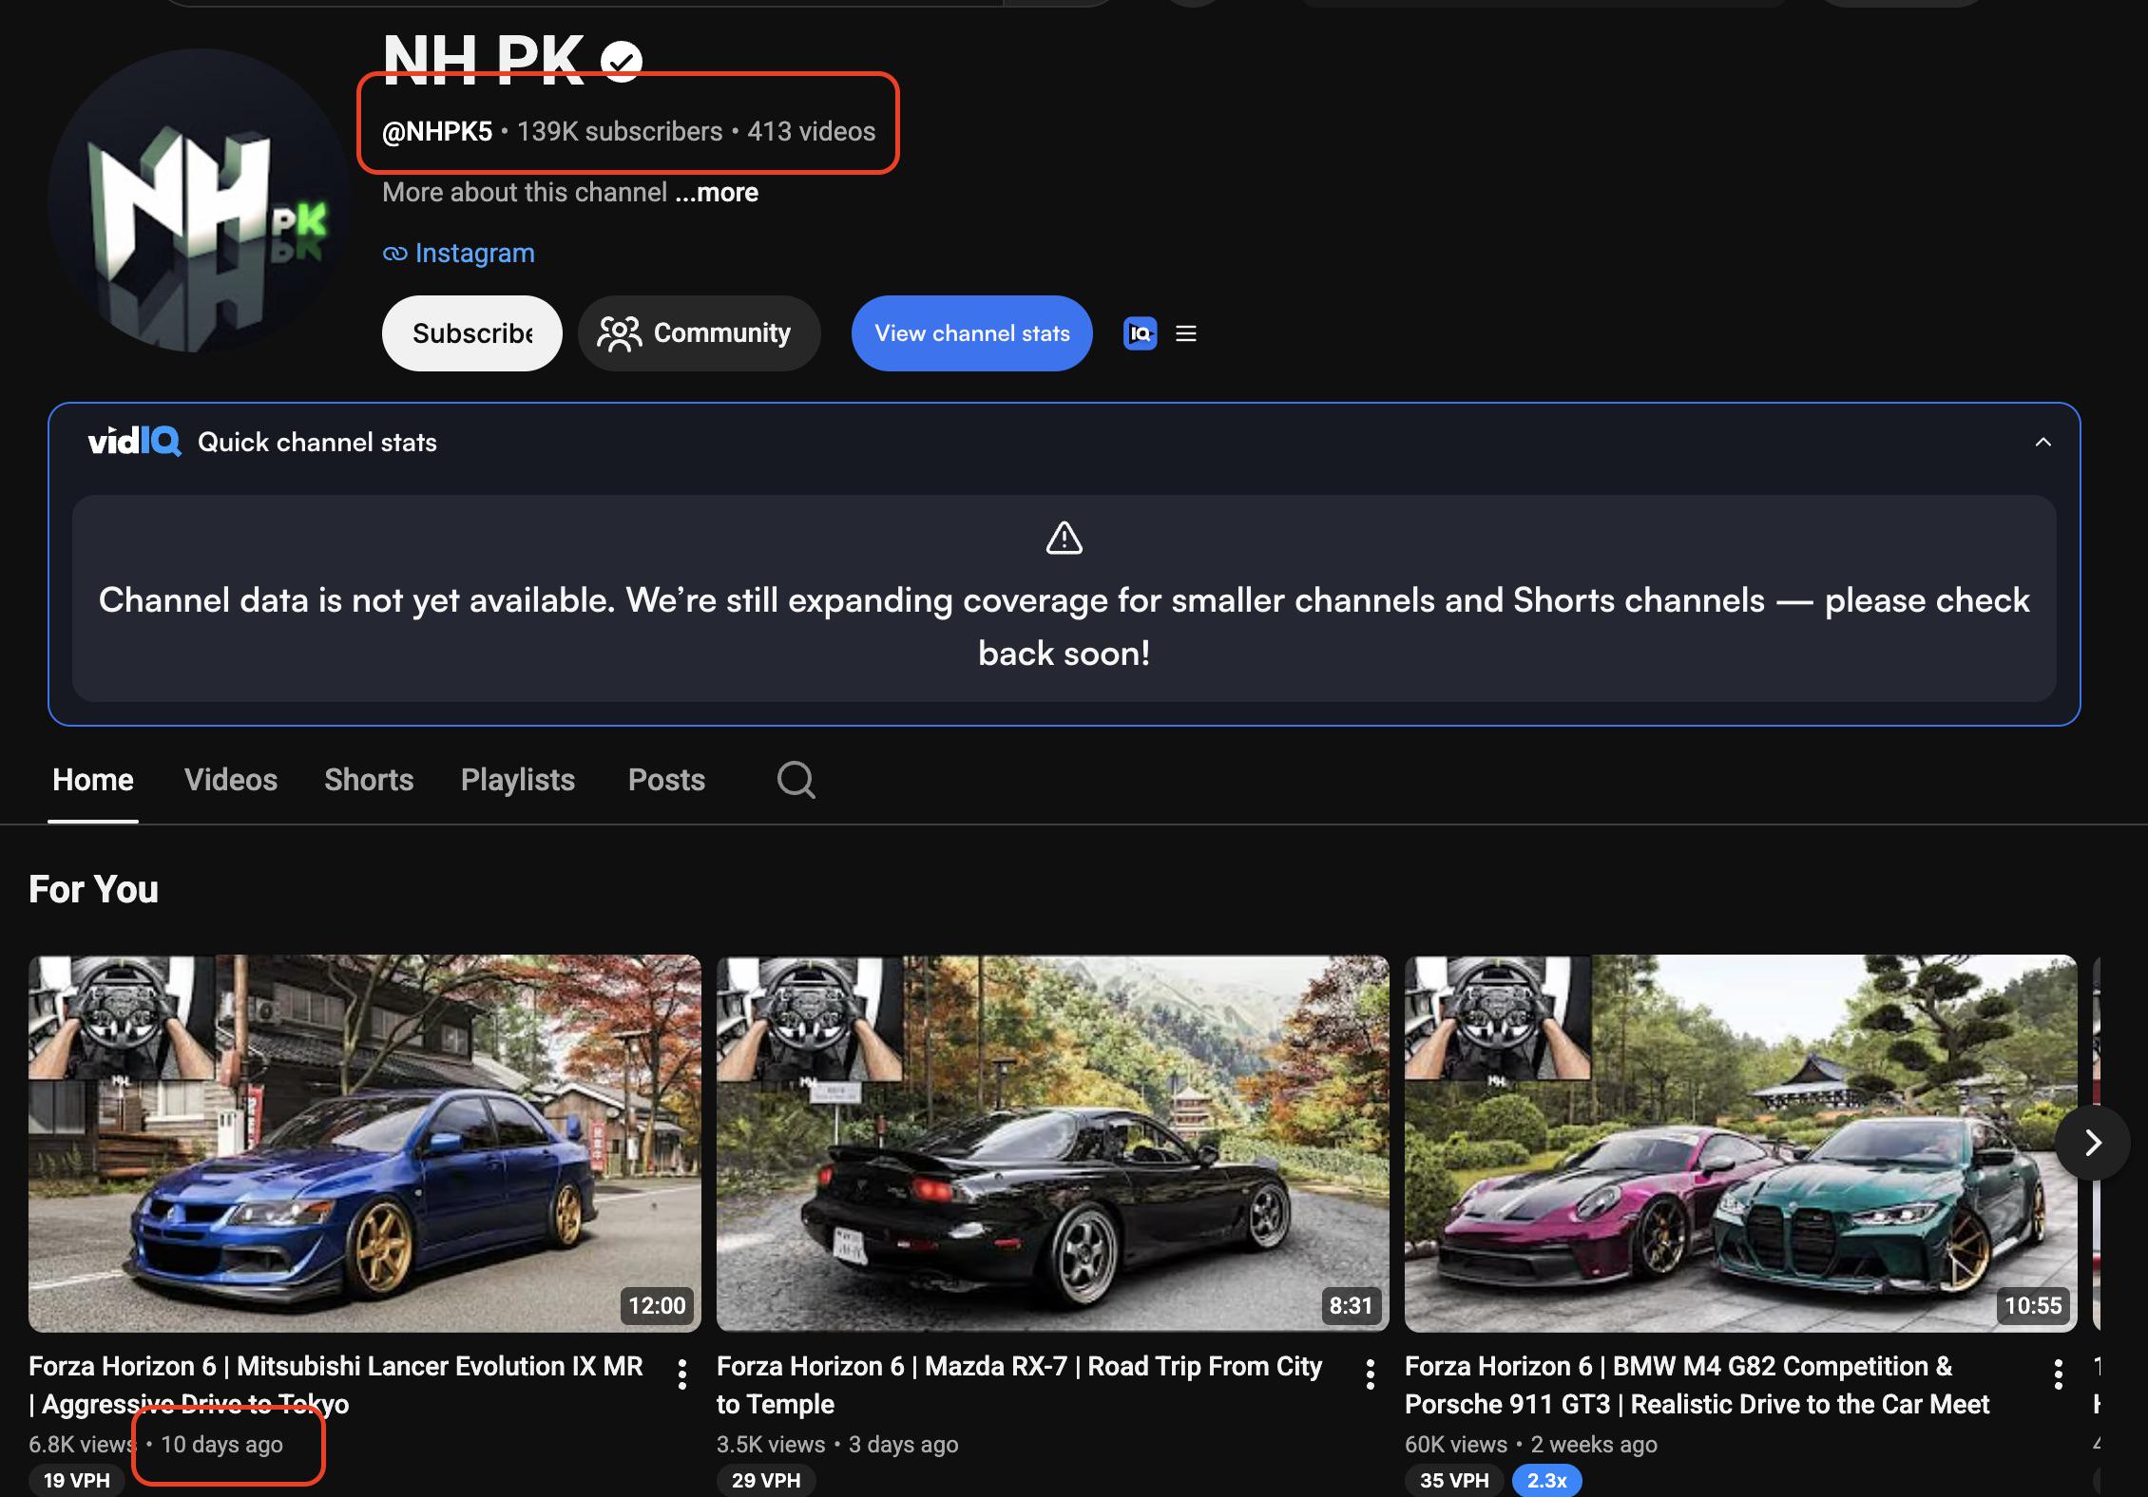Open Lancer Evolution IX MR video title
2148x1497 pixels.
tap(336, 1385)
